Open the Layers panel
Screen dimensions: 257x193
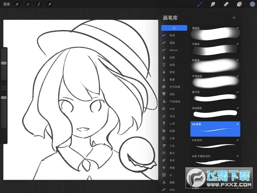[x=239, y=4]
